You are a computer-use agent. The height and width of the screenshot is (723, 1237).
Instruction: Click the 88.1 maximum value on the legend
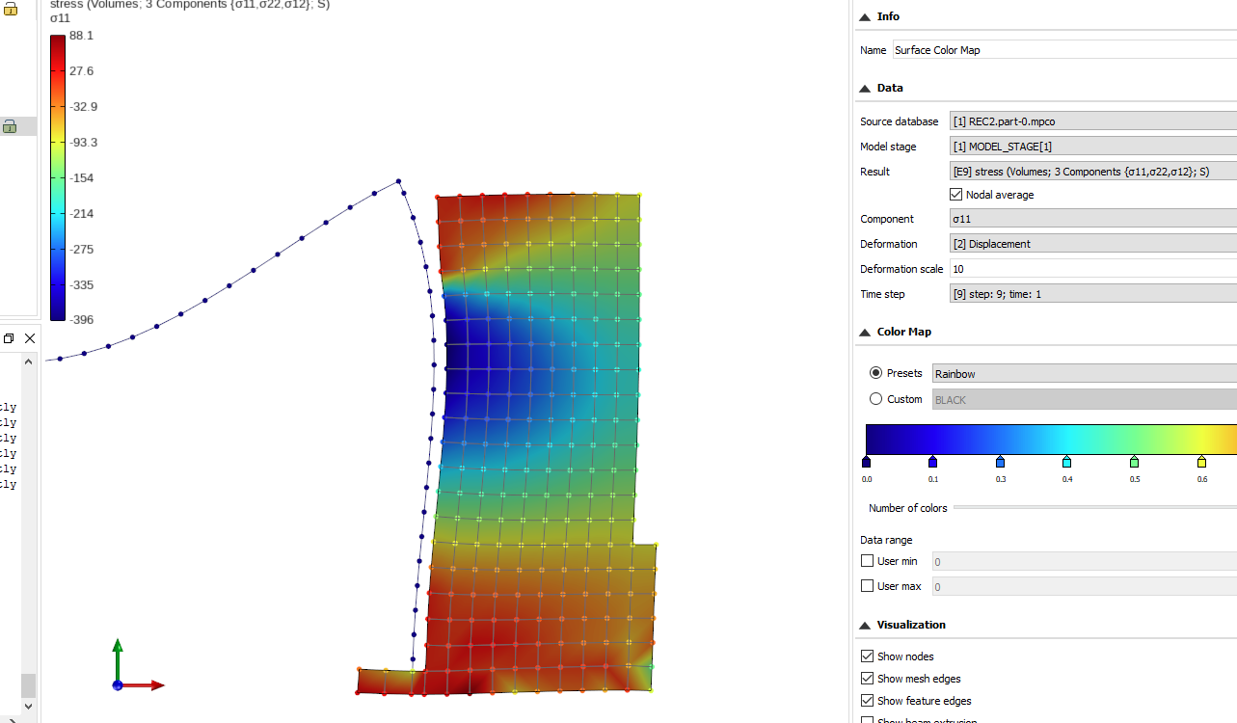click(81, 35)
